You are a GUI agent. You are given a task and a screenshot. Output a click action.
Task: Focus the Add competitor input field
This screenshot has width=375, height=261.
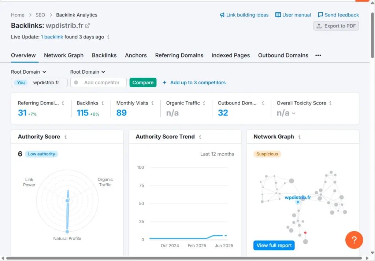coord(98,82)
